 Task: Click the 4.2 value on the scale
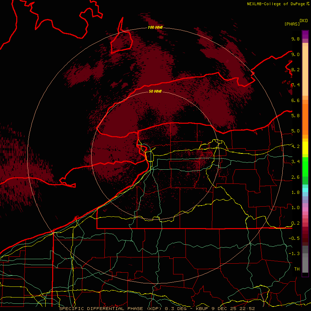pyautogui.click(x=295, y=147)
